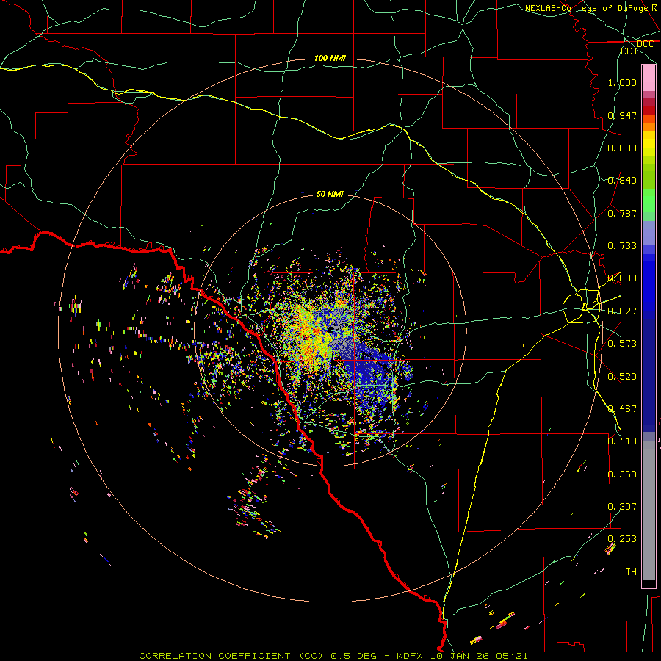Click the 100 NMI range ring label
661x661 pixels.
coord(330,58)
